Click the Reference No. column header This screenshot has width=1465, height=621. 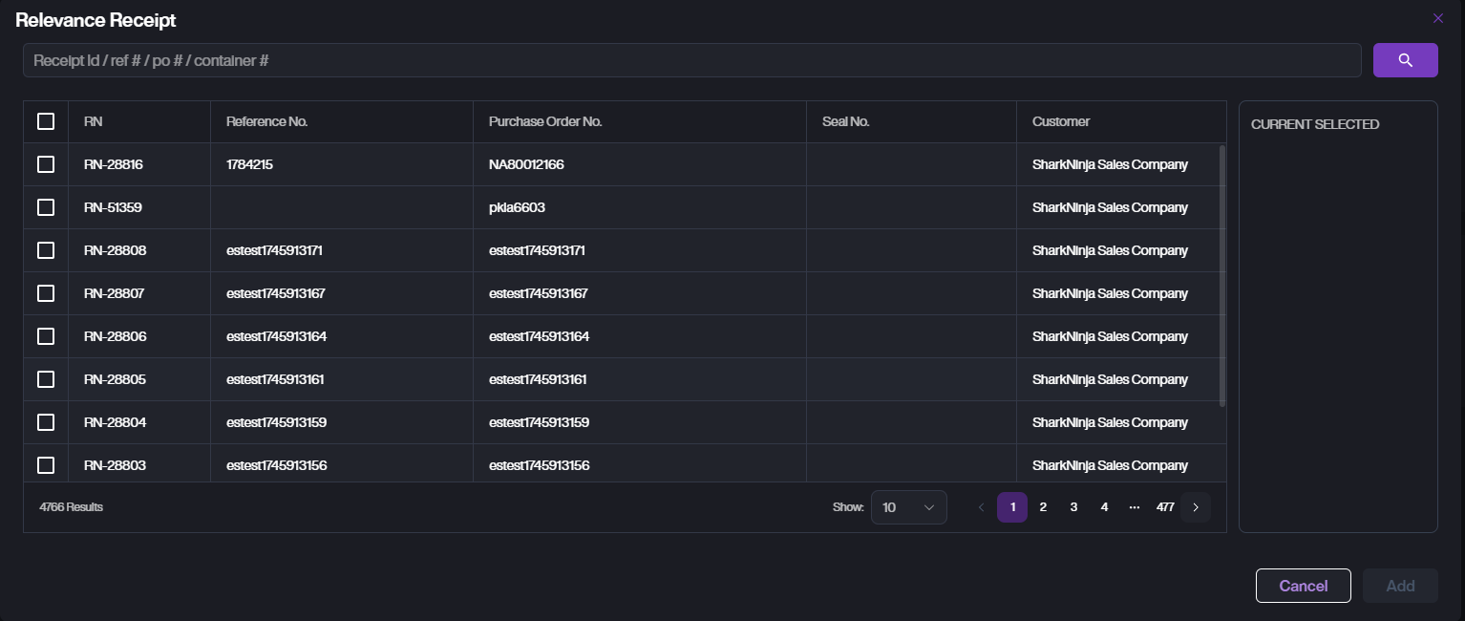click(x=266, y=121)
